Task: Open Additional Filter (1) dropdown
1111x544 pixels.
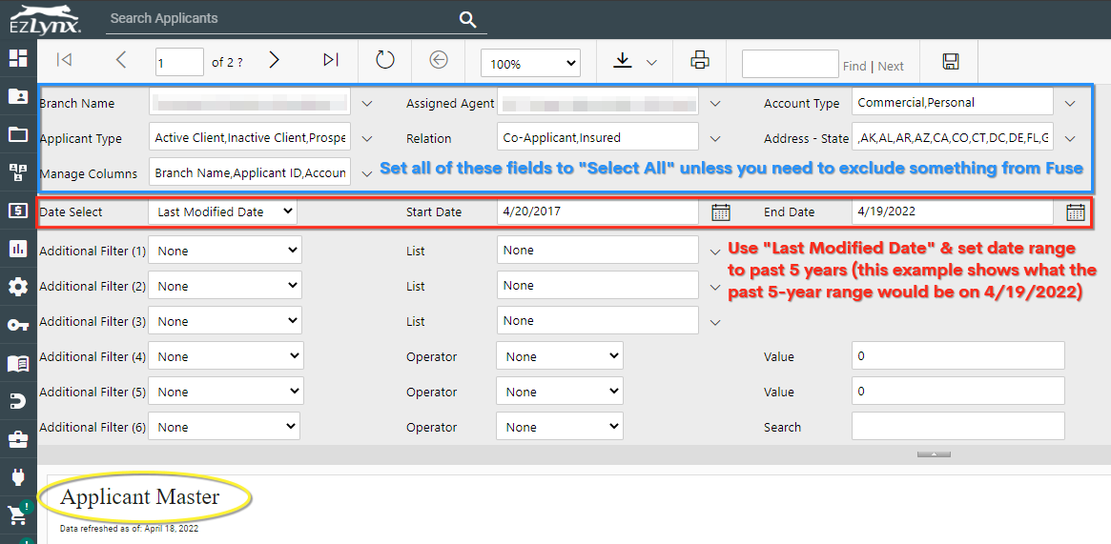Action: (x=226, y=251)
